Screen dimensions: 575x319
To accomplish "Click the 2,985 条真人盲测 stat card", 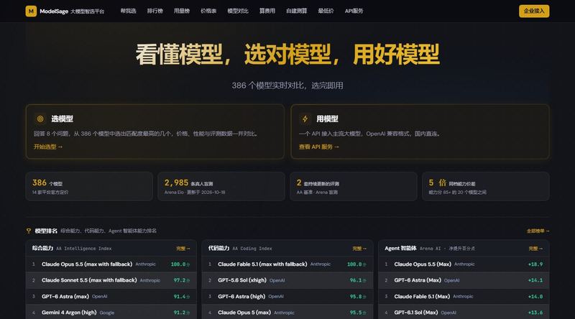I will coord(221,186).
